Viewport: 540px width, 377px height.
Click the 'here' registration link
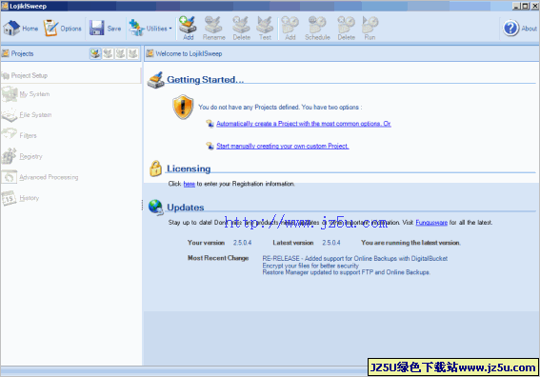coord(190,184)
